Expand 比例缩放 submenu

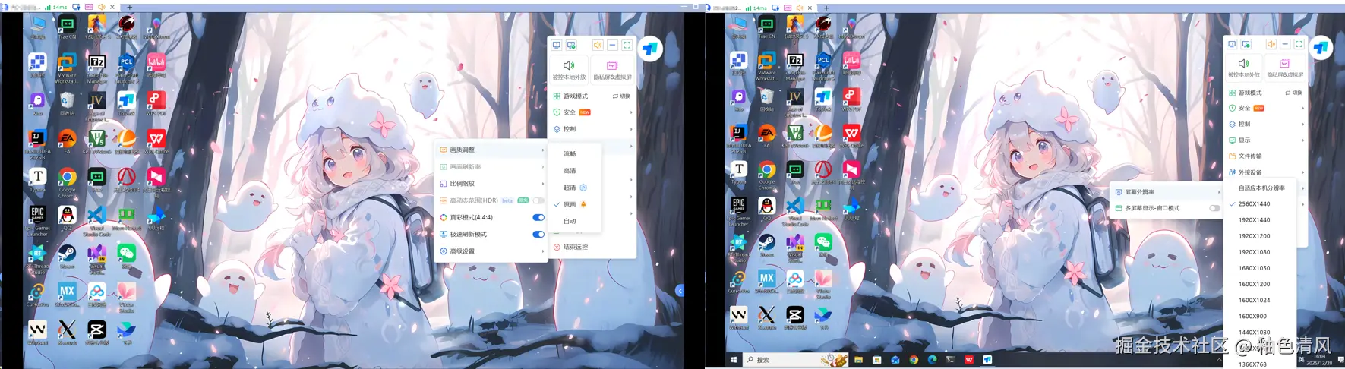pyautogui.click(x=491, y=183)
